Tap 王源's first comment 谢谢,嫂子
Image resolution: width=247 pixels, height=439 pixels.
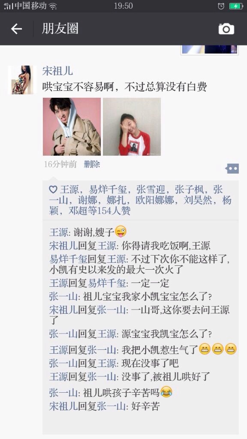click(x=88, y=232)
